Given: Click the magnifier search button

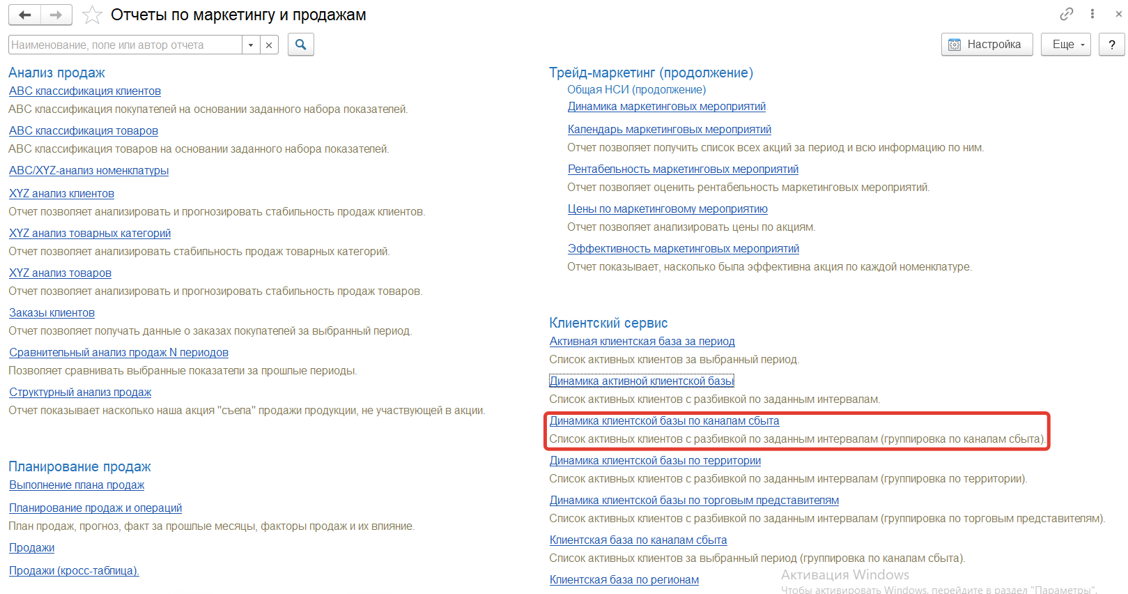Looking at the screenshot, I should click(x=301, y=45).
